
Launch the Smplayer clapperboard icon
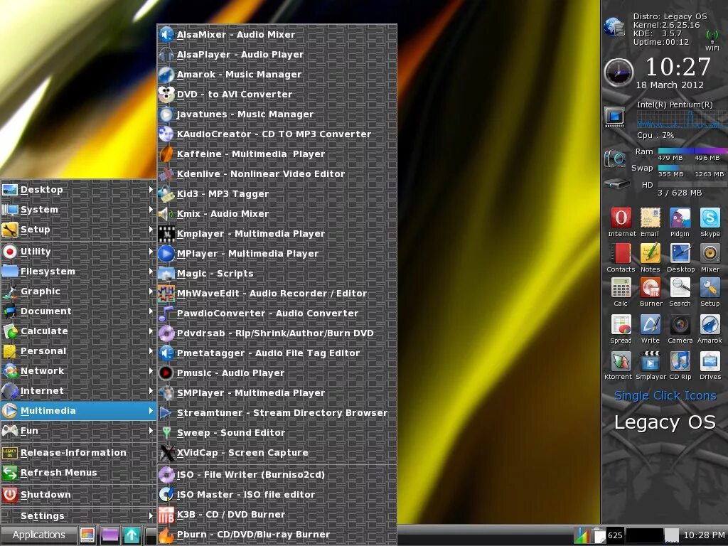point(650,361)
